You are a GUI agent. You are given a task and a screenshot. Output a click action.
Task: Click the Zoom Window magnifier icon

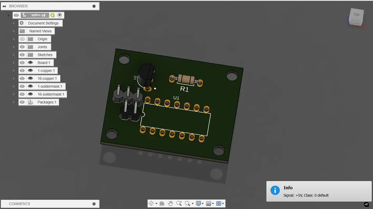point(187,203)
